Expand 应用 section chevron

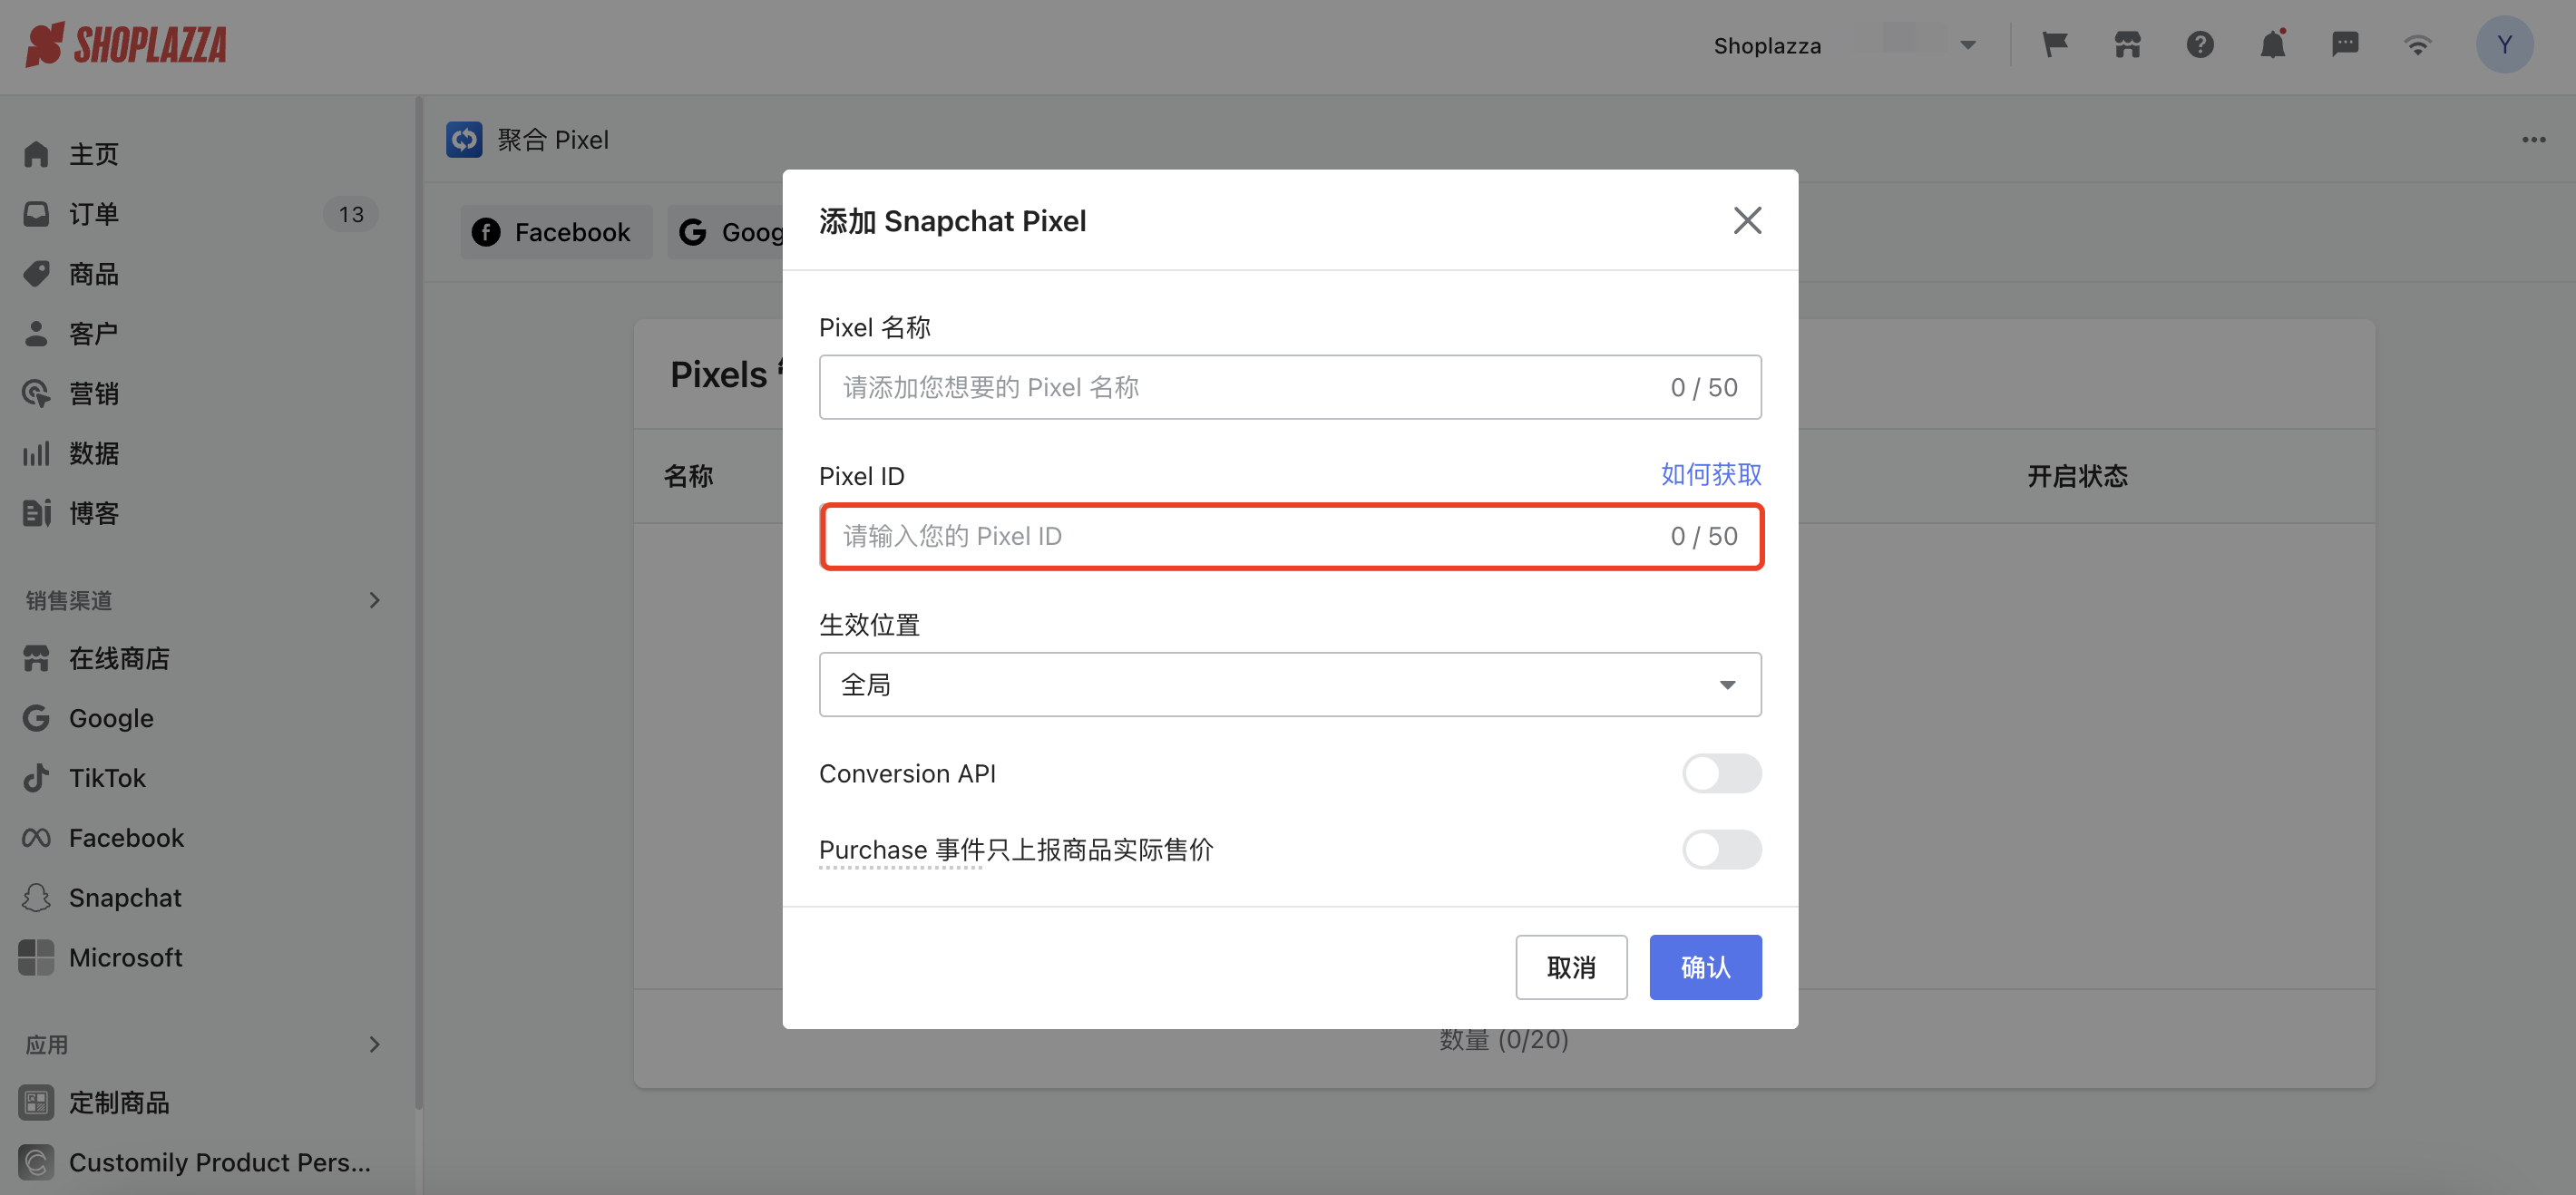(x=374, y=1045)
